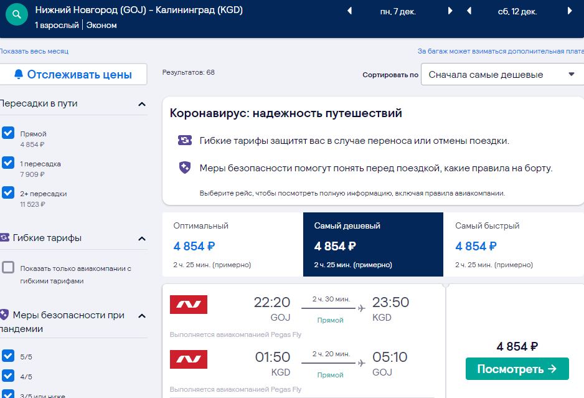Image resolution: width=584 pixels, height=398 pixels.
Task: Uncheck the 5/5 safety rating checkbox
Action: (x=8, y=356)
